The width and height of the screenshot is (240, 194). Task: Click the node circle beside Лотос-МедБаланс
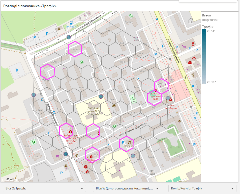(168, 98)
